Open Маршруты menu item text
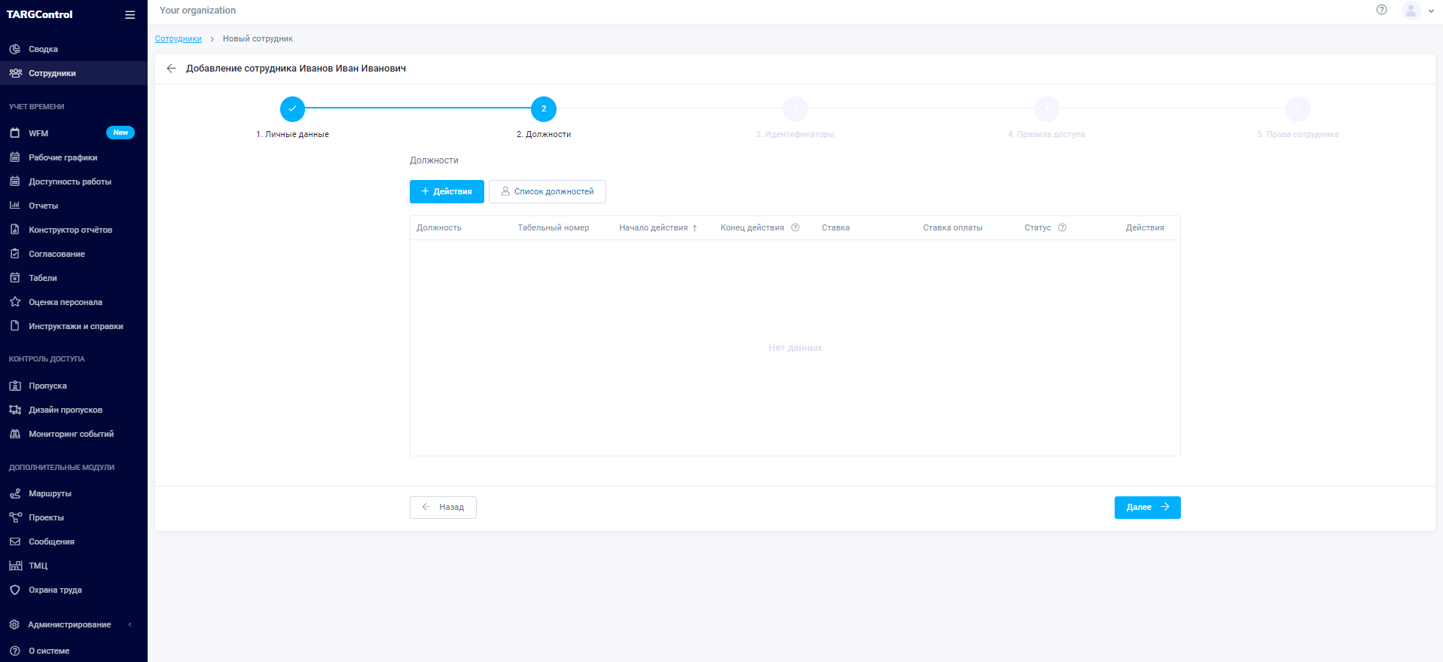 50,494
